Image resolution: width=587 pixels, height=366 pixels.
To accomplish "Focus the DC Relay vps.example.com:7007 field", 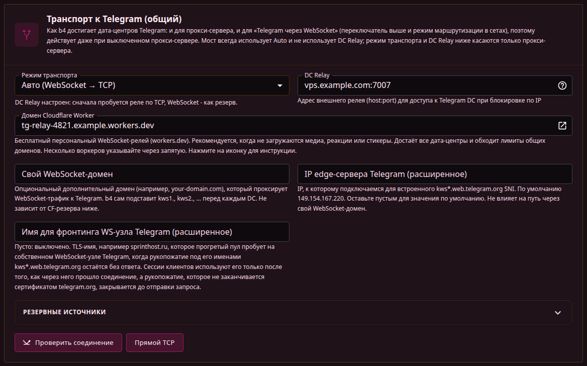I will point(435,85).
